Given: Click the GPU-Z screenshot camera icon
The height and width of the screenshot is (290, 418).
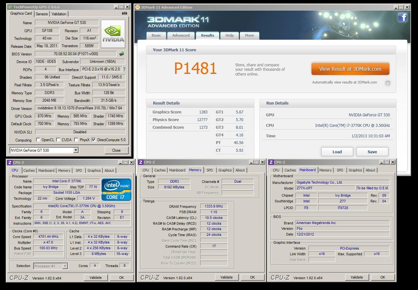Looking at the screenshot, I should (124, 13).
